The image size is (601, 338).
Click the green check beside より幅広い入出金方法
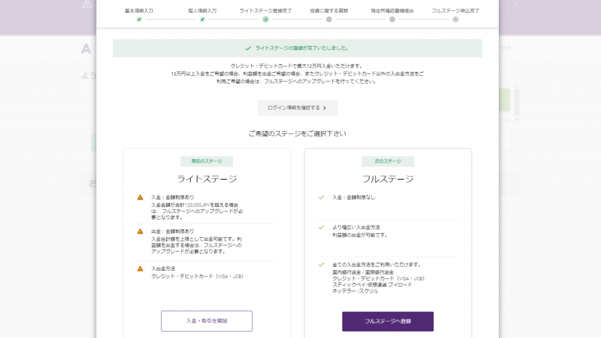(321, 228)
